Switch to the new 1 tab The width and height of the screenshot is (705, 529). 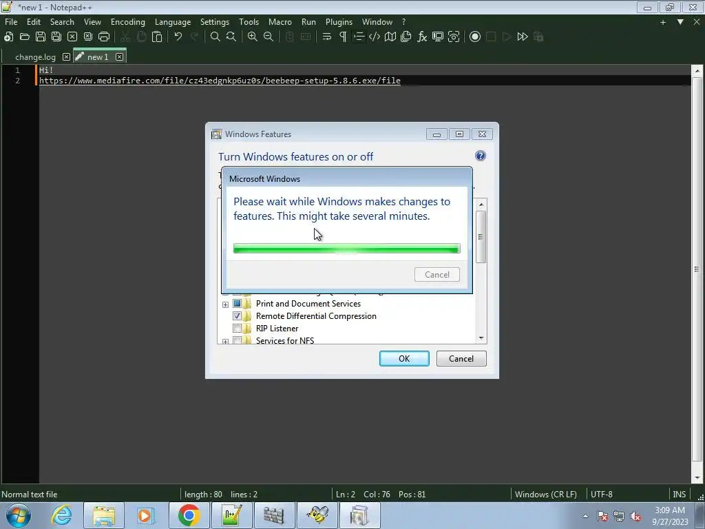click(x=98, y=57)
